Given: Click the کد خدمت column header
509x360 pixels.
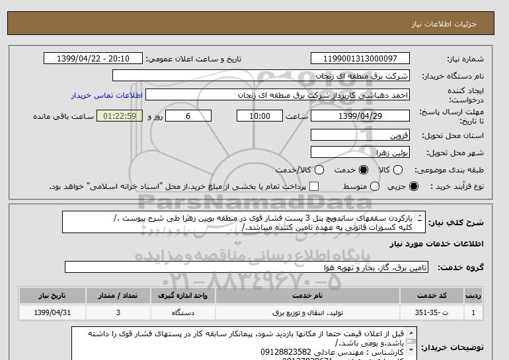Looking at the screenshot, I should coord(432,295).
